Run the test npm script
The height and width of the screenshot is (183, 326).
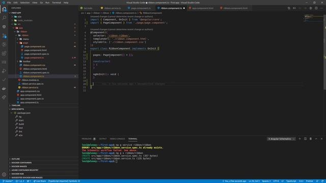tap(21, 128)
